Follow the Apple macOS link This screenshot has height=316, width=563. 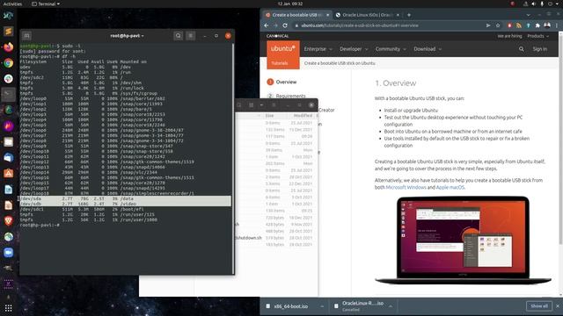[x=450, y=187]
